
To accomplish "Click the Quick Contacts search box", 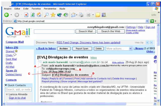I will [x=18, y=90].
